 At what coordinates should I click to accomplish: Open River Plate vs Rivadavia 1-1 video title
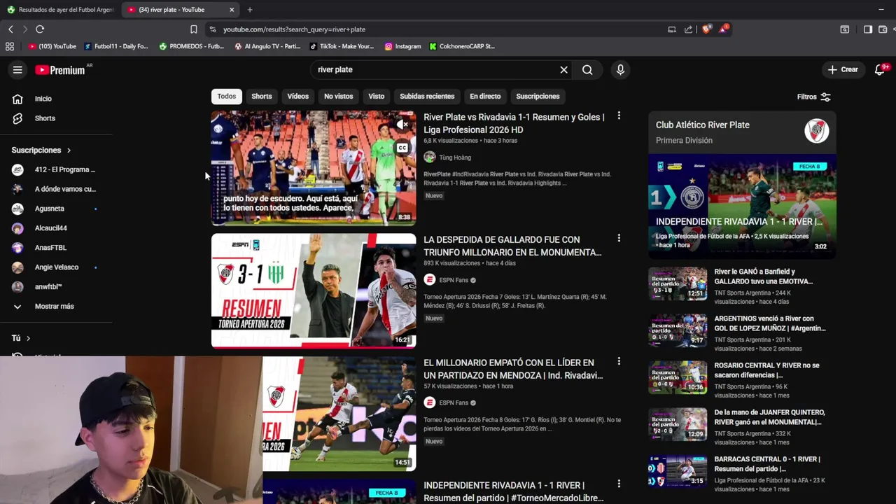pos(514,123)
